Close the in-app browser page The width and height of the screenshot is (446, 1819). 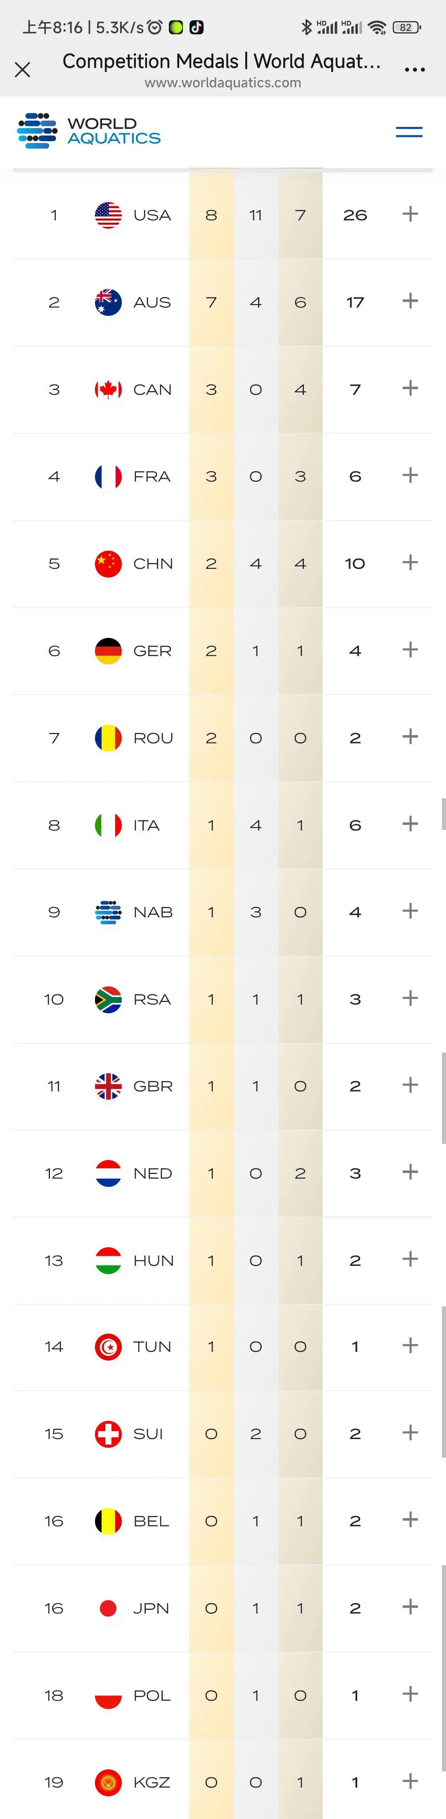click(x=23, y=69)
